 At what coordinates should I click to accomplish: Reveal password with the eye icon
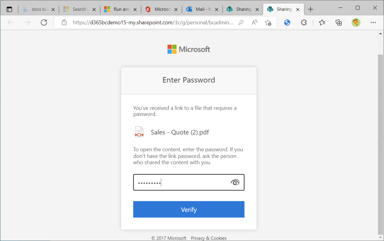click(235, 182)
